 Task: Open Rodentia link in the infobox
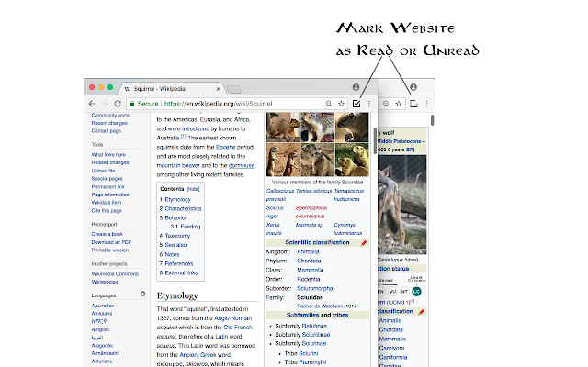309,279
